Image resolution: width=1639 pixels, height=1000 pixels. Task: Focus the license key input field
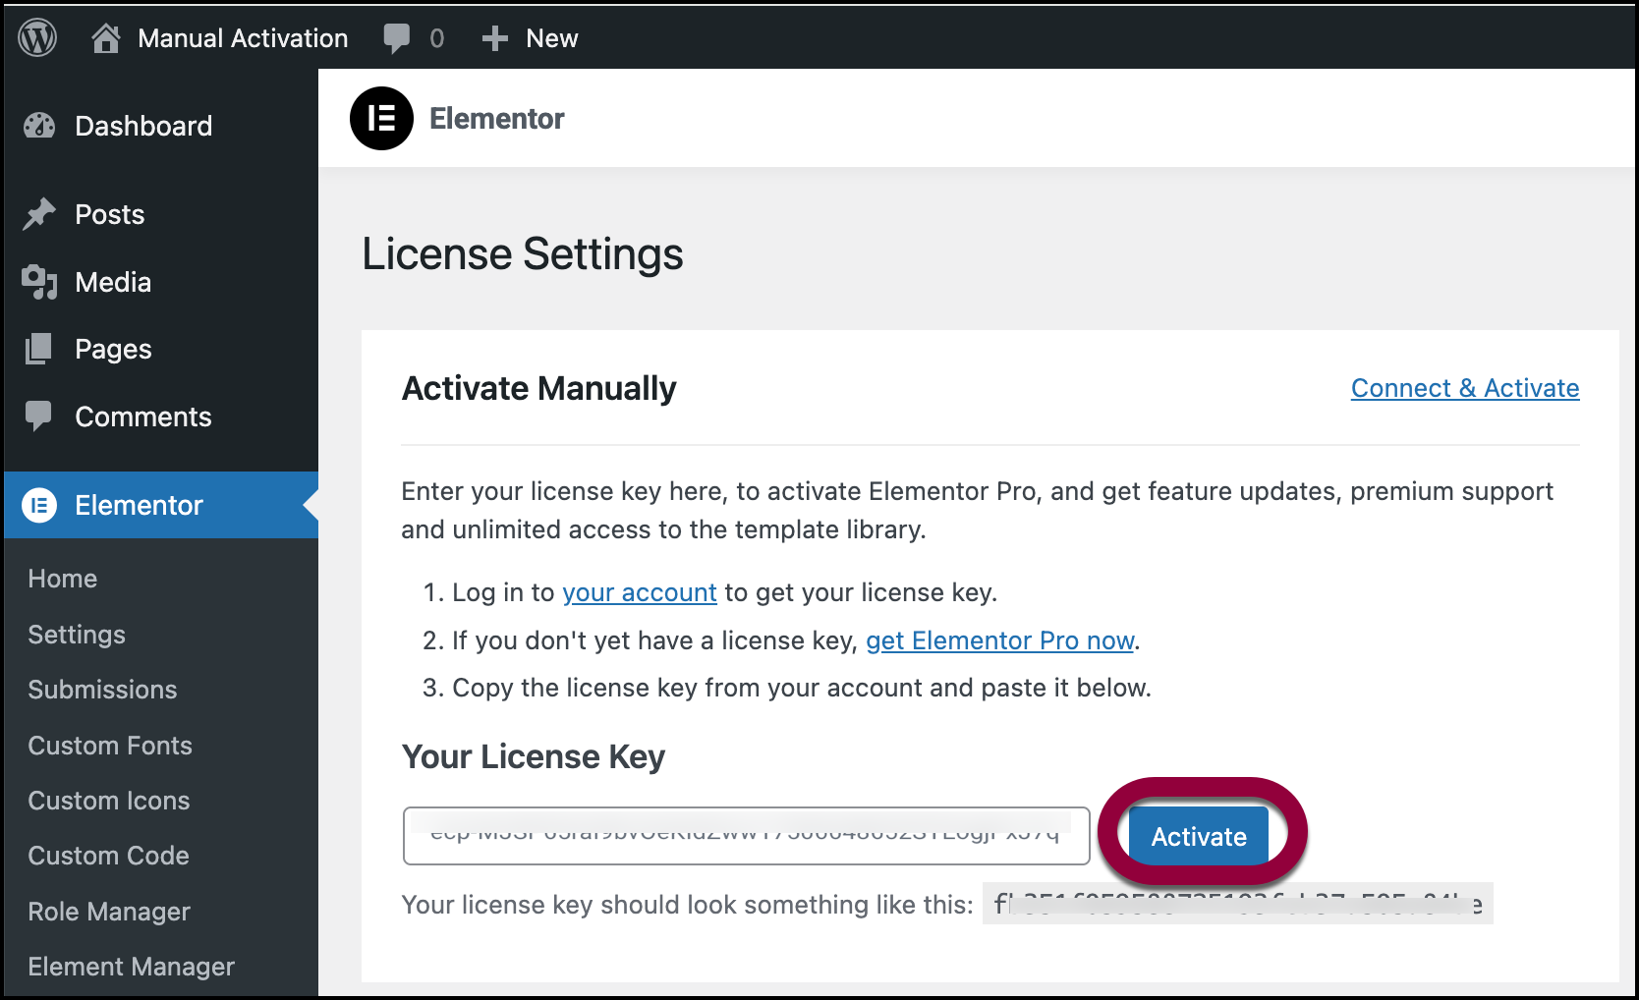pyautogui.click(x=746, y=836)
